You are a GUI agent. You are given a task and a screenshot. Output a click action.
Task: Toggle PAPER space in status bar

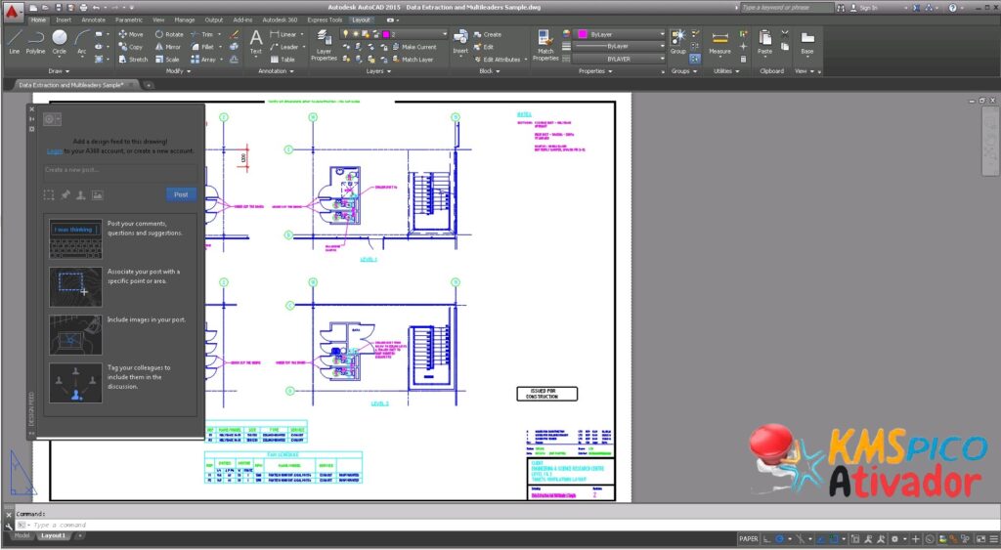749,539
